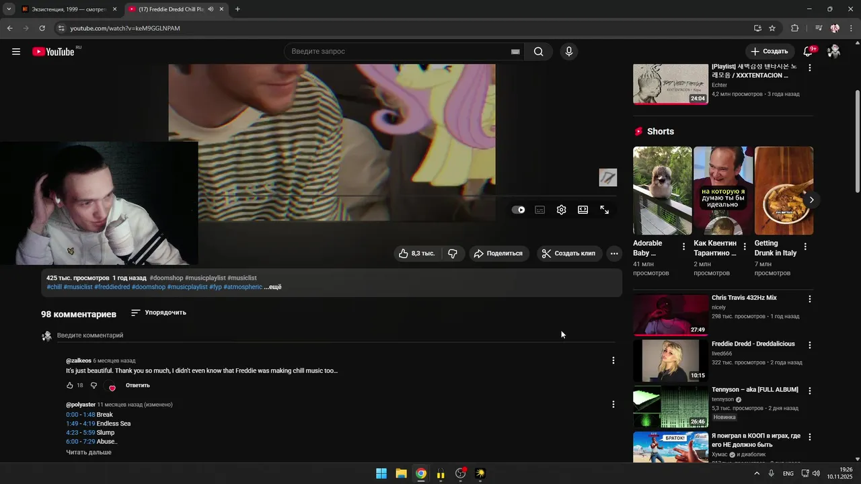861x484 pixels.
Task: Click the address bar URL
Action: (125, 28)
